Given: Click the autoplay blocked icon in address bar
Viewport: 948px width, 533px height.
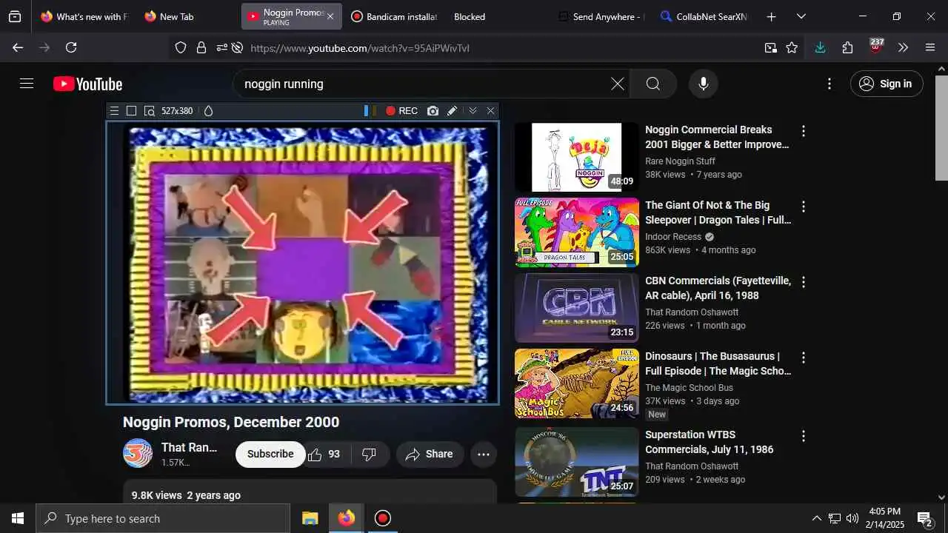Looking at the screenshot, I should coord(237,47).
